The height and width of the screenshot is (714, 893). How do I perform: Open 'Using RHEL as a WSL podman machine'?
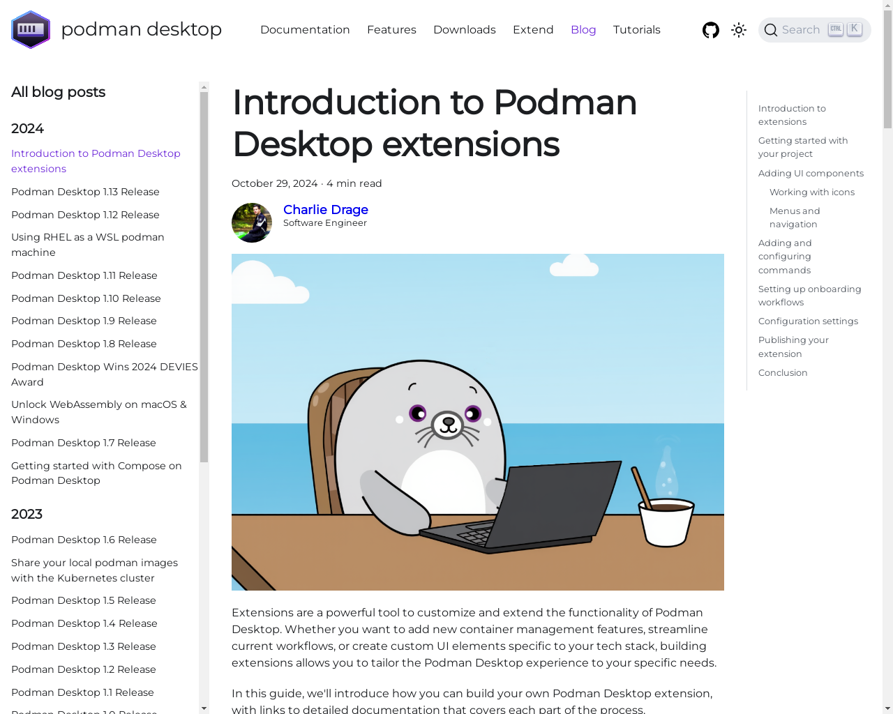coord(88,245)
